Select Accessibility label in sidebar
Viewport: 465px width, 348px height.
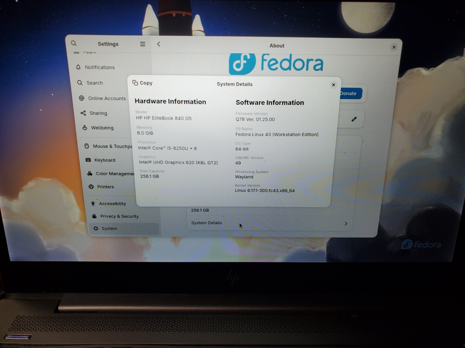[x=112, y=204]
